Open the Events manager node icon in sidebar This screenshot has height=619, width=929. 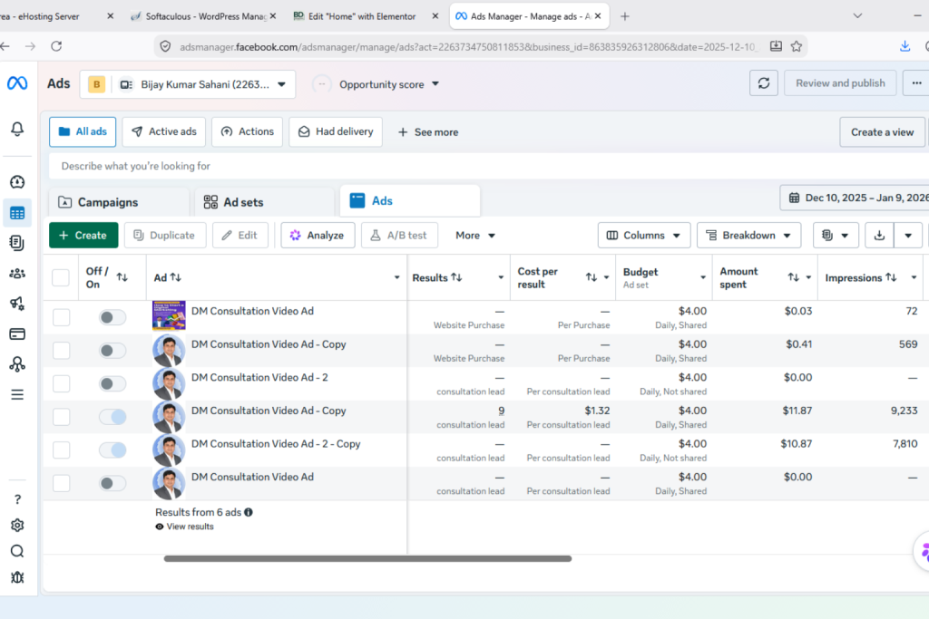pos(17,364)
